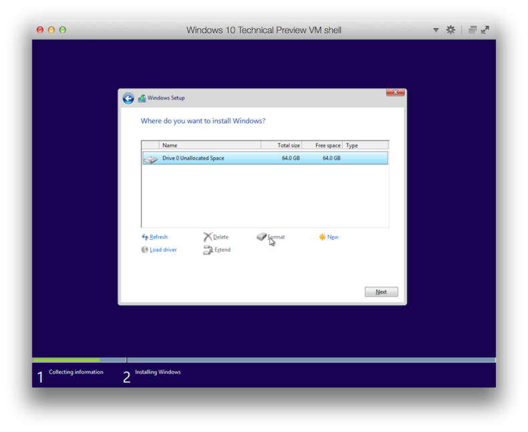Click the Format drive icon

[x=261, y=236]
